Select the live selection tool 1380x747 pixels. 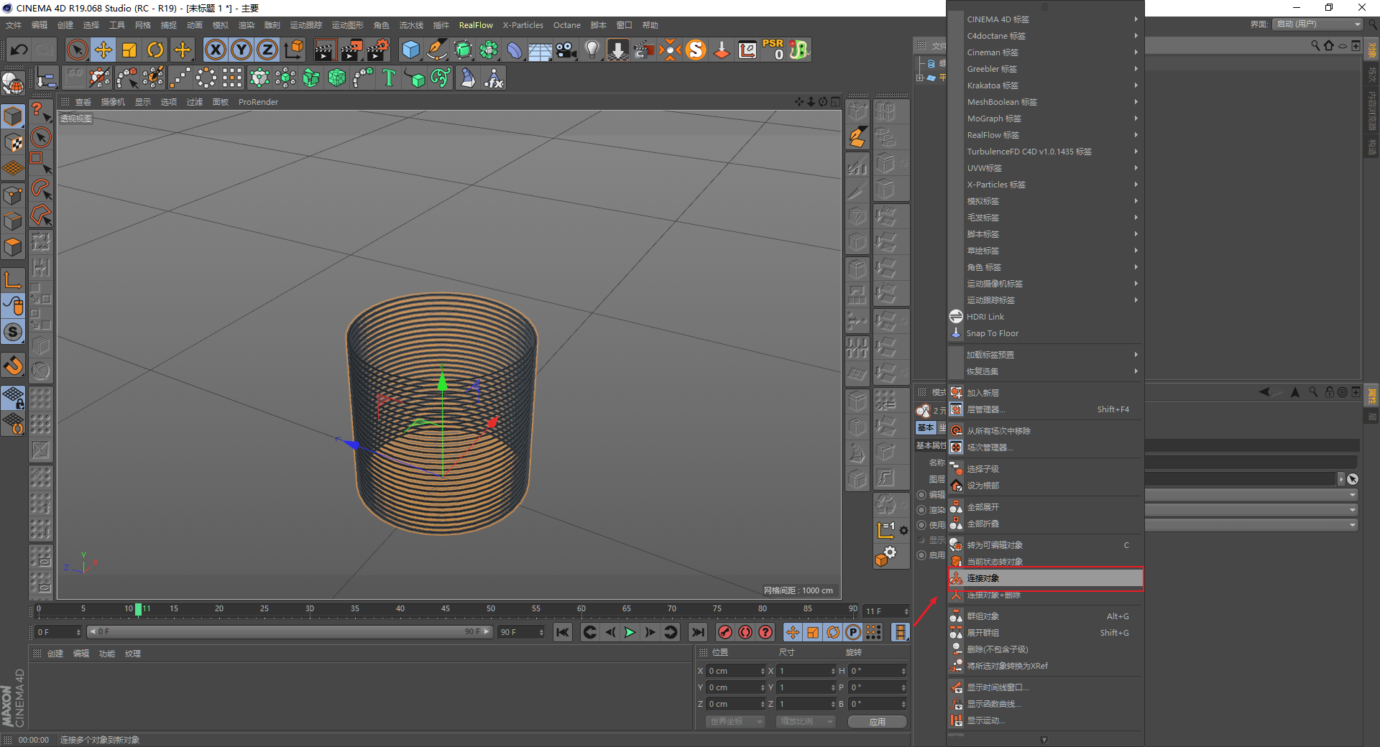coord(77,50)
